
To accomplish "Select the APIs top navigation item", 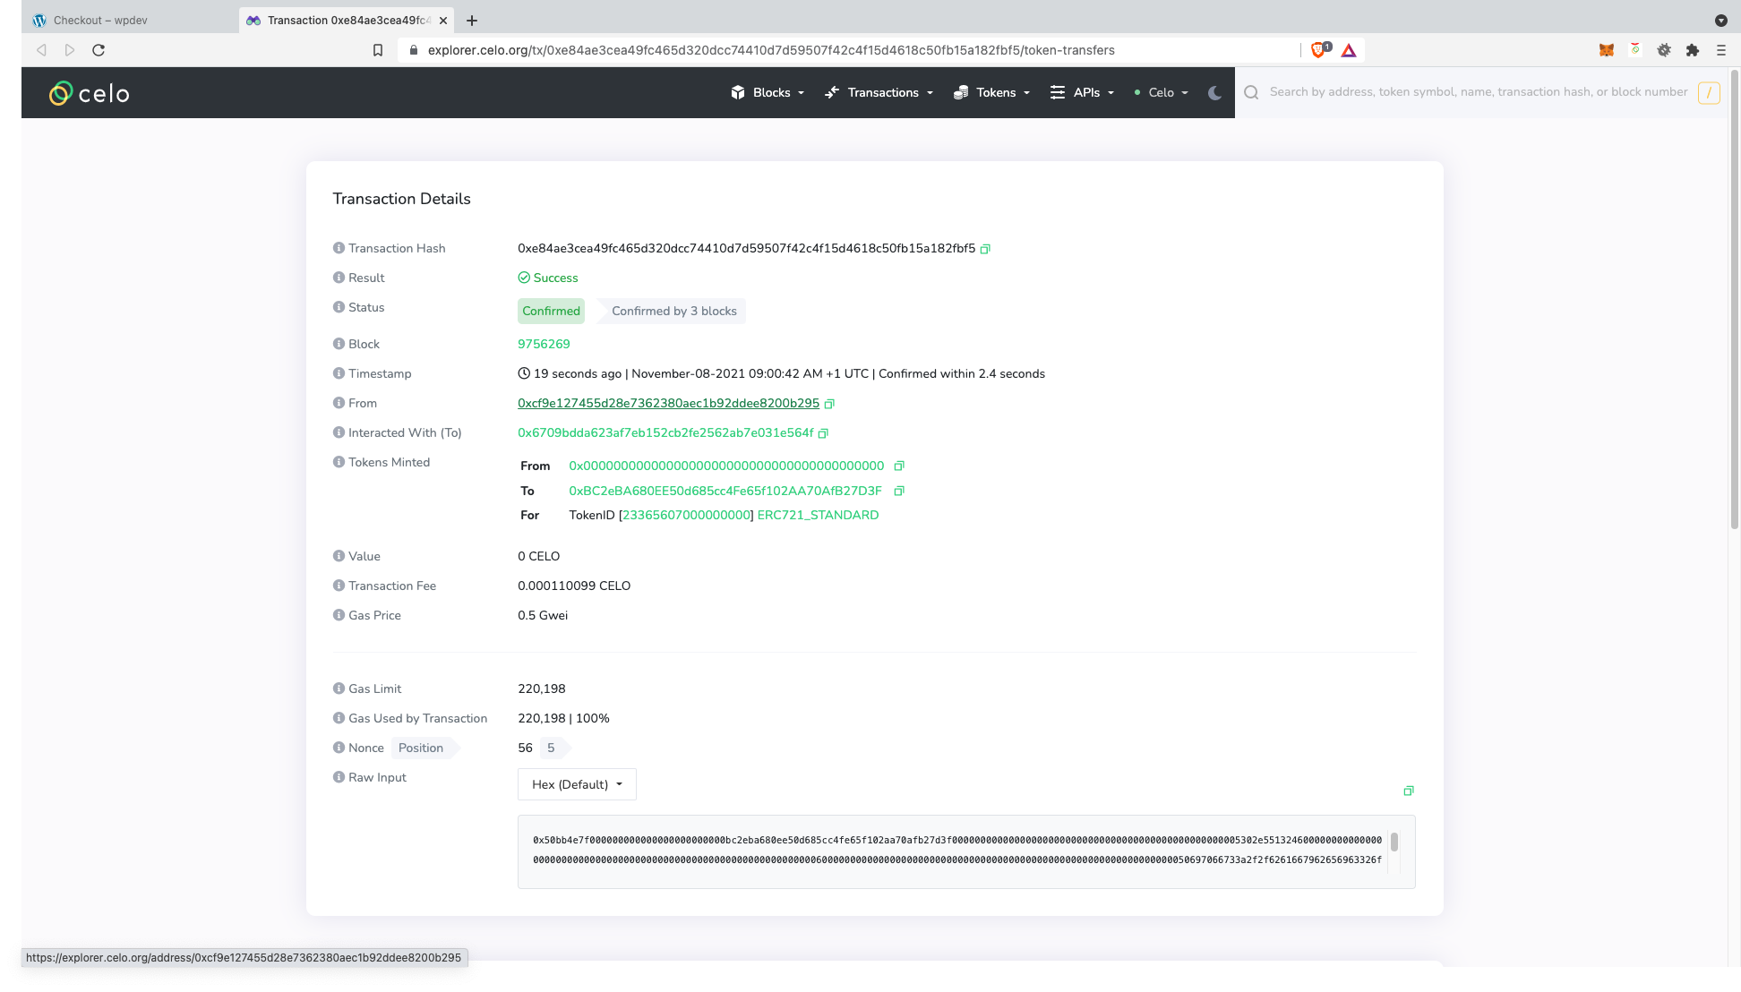I will pyautogui.click(x=1085, y=92).
